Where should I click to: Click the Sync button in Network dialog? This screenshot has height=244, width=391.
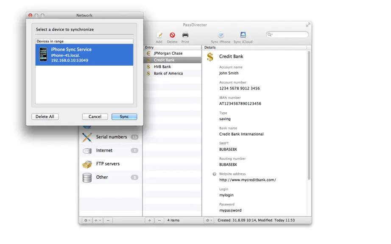[124, 116]
